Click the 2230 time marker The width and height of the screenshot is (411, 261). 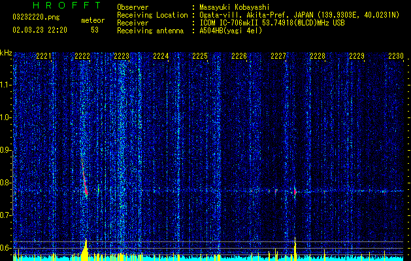coord(396,56)
